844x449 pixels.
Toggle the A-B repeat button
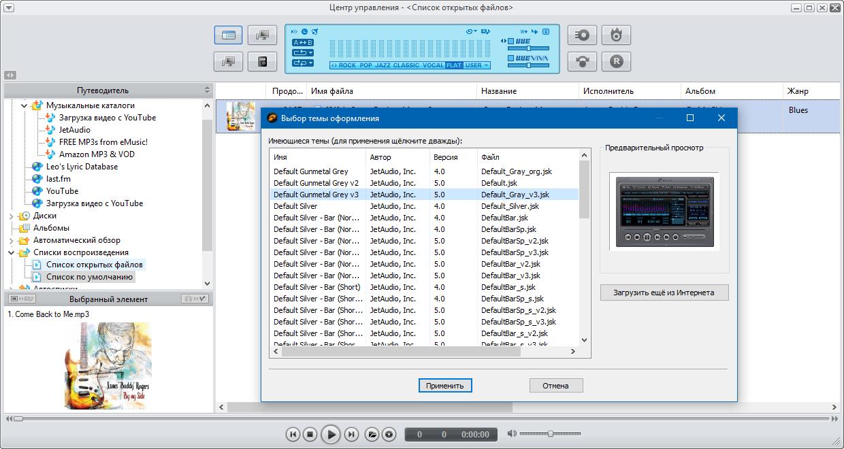click(x=302, y=42)
